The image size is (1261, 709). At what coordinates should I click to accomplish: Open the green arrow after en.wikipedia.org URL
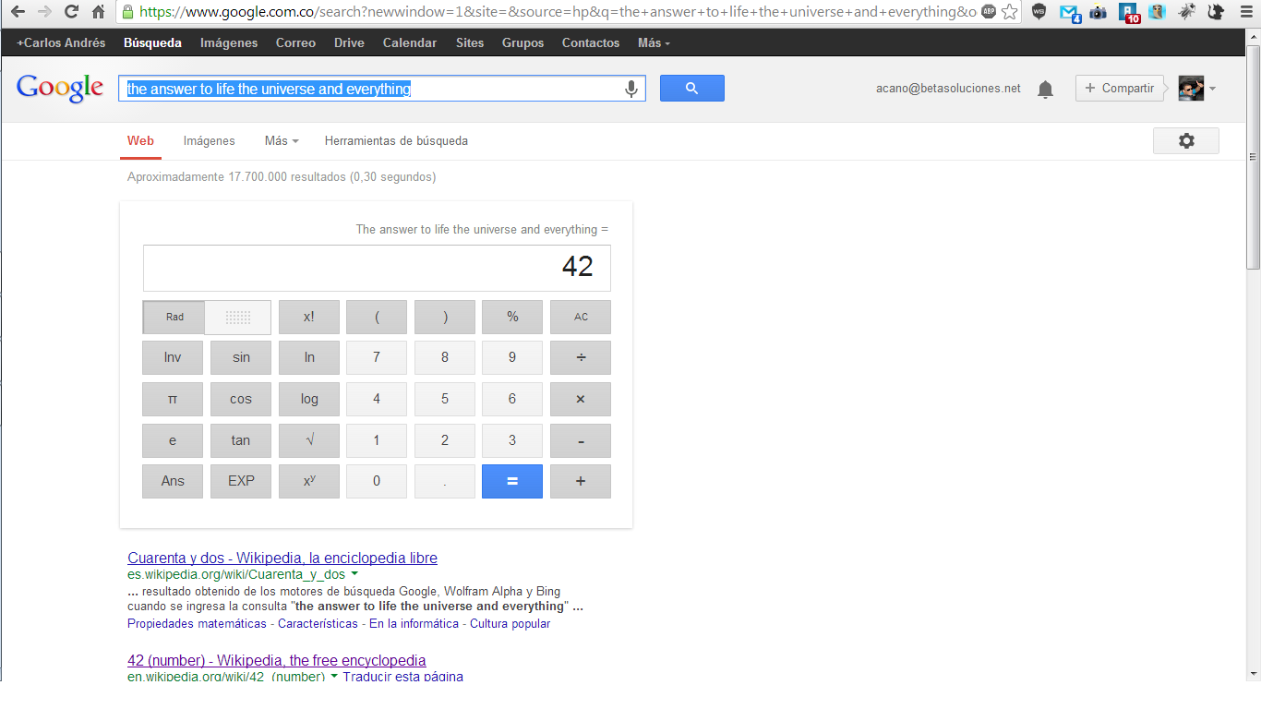[x=333, y=677]
